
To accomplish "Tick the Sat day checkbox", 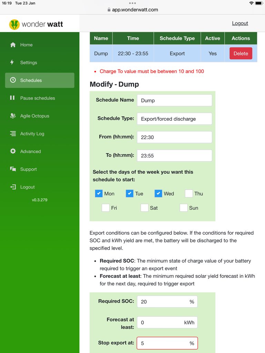I will 145,208.
